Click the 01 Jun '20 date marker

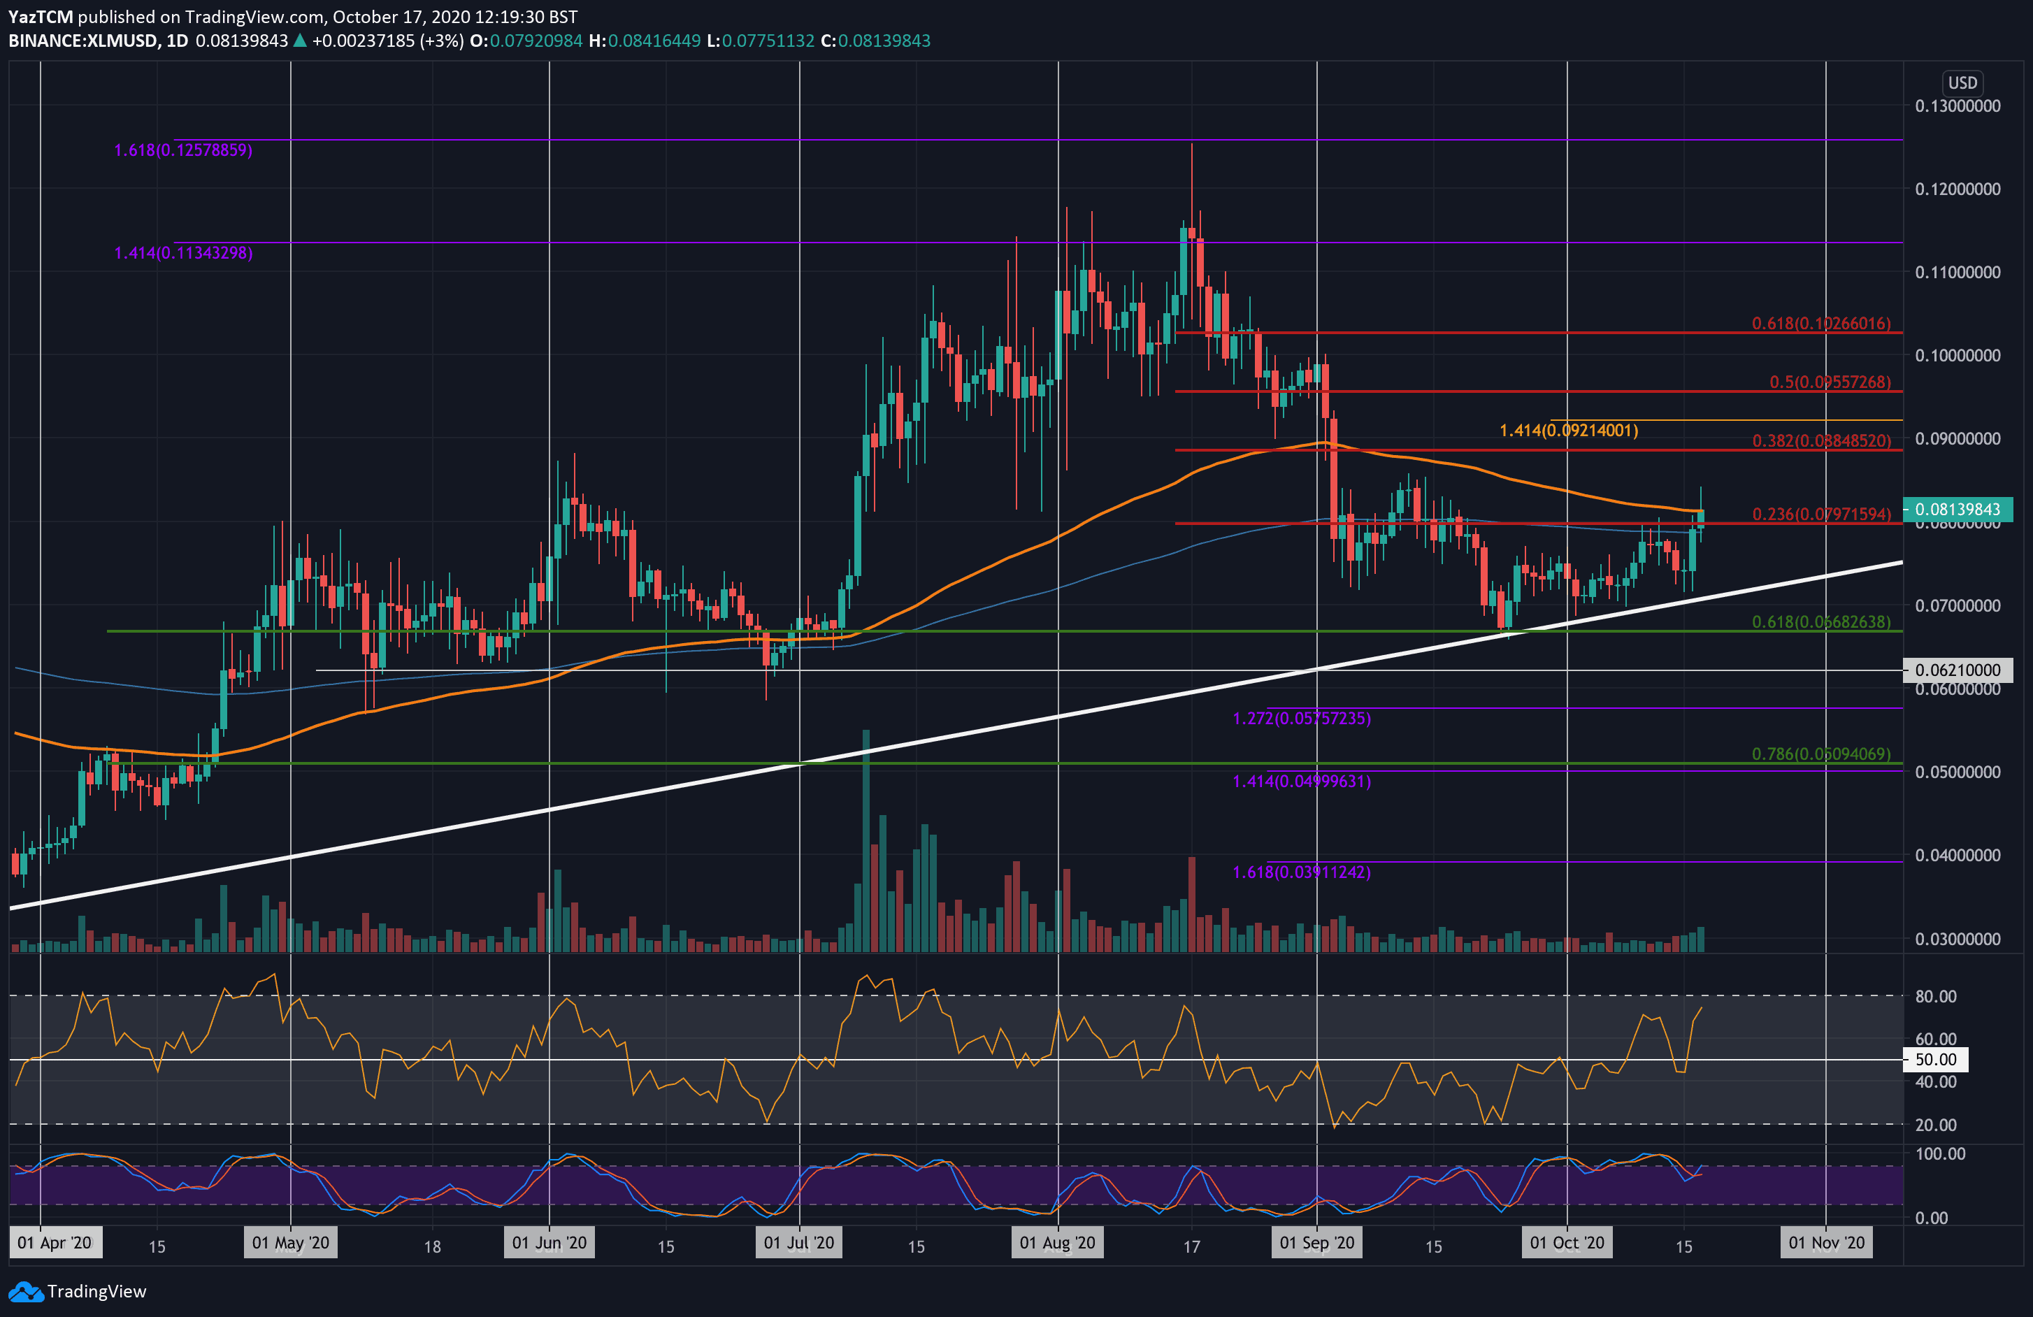pyautogui.click(x=549, y=1243)
